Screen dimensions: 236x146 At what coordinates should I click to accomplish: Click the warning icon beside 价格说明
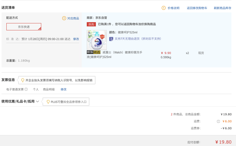pyautogui.click(x=164, y=8)
